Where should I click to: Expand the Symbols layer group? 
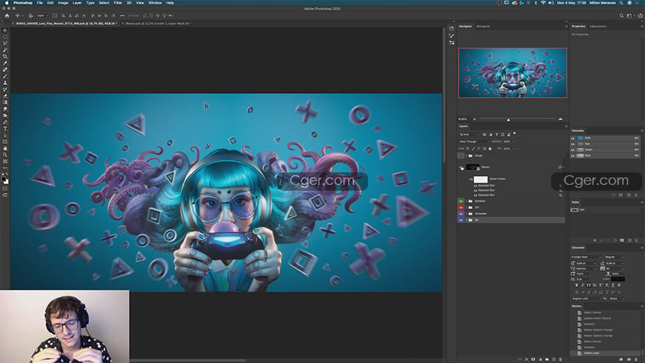point(466,201)
